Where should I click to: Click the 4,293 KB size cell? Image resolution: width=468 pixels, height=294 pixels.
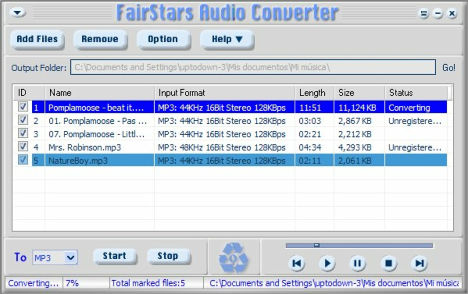(359, 147)
